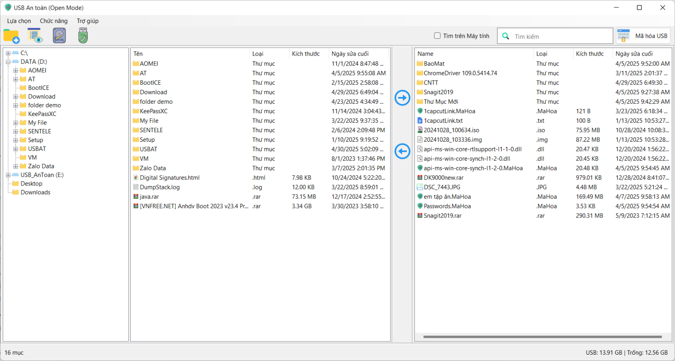Click the 'Mã hóa USB' button
The image size is (675, 361).
tap(643, 36)
